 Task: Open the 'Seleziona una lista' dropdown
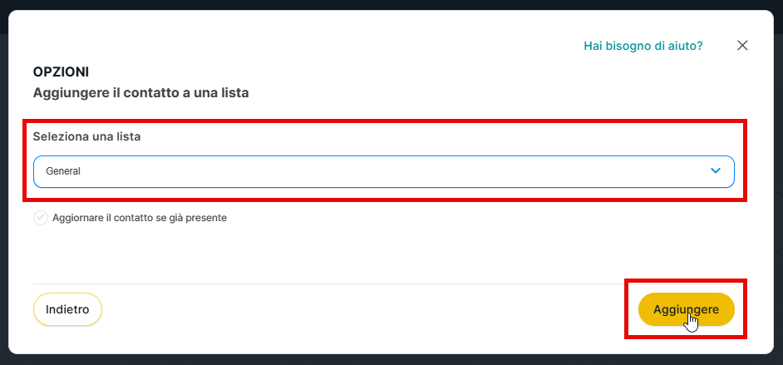[x=383, y=171]
